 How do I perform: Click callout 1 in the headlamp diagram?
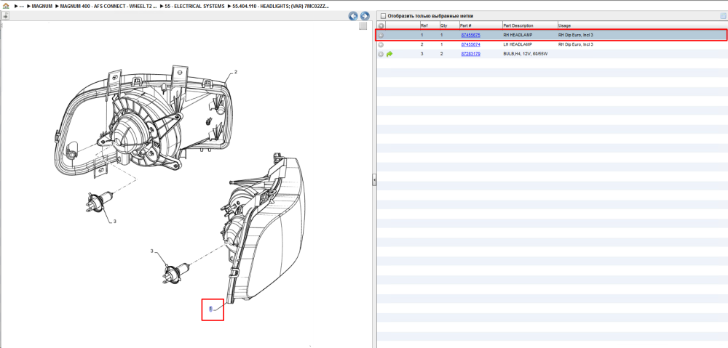pos(210,309)
